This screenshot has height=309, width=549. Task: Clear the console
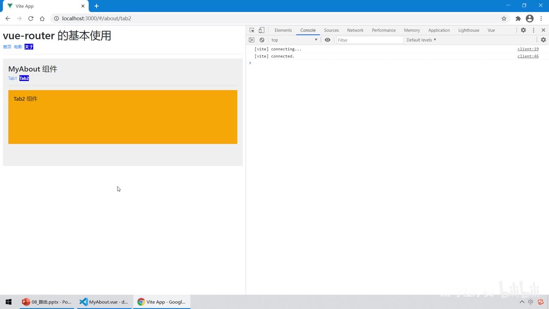[262, 40]
